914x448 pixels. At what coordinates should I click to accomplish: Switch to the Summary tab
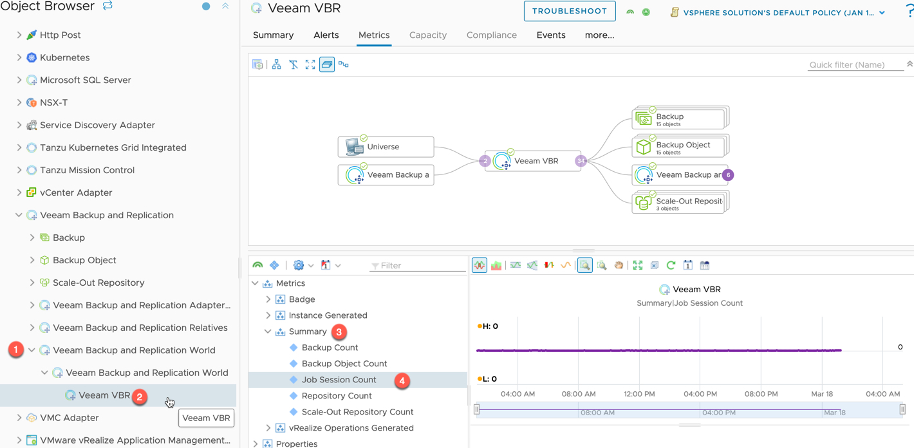point(273,35)
